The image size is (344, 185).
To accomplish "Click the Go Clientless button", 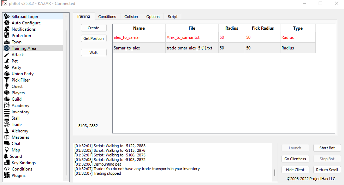I will coord(295,159).
